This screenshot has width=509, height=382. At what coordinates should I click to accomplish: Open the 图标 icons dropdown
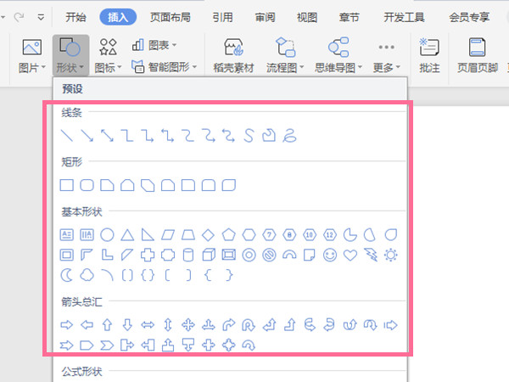coord(108,55)
